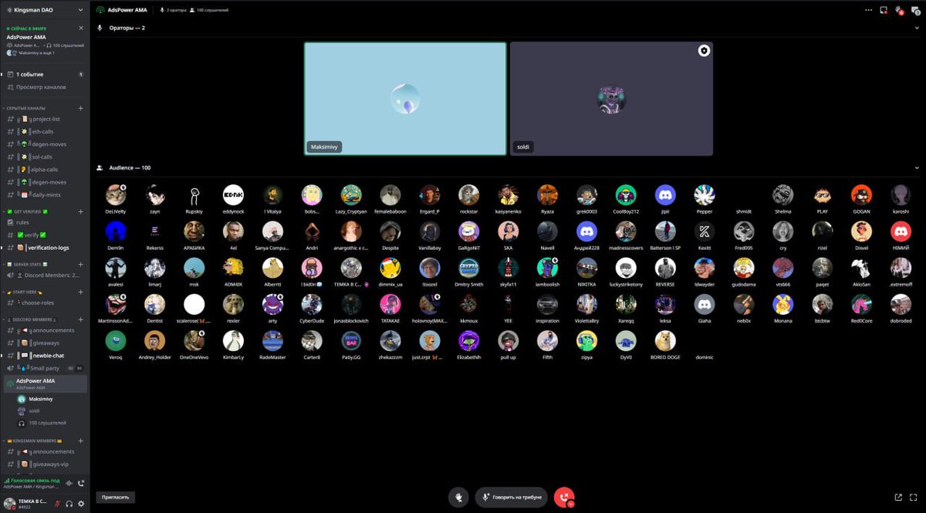Click audience member BORED DOGE avatar
This screenshot has height=513, width=926.
(665, 340)
